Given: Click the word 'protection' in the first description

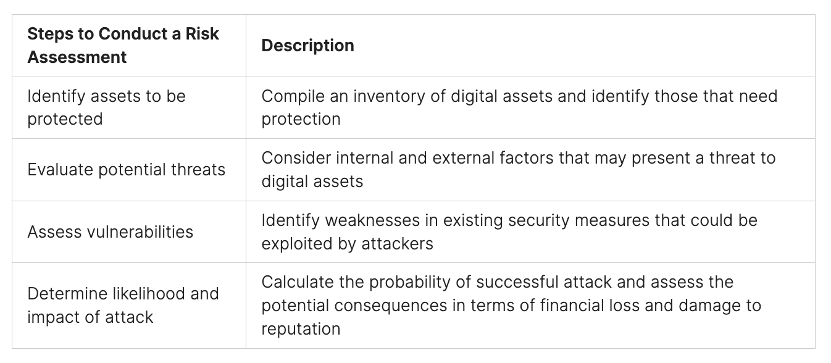Looking at the screenshot, I should click(x=301, y=119).
